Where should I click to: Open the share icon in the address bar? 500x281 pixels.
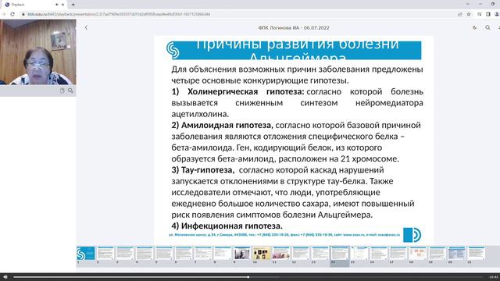coord(460,14)
